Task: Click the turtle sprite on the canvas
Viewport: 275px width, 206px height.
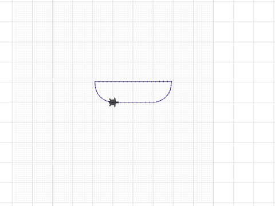Action: [113, 102]
